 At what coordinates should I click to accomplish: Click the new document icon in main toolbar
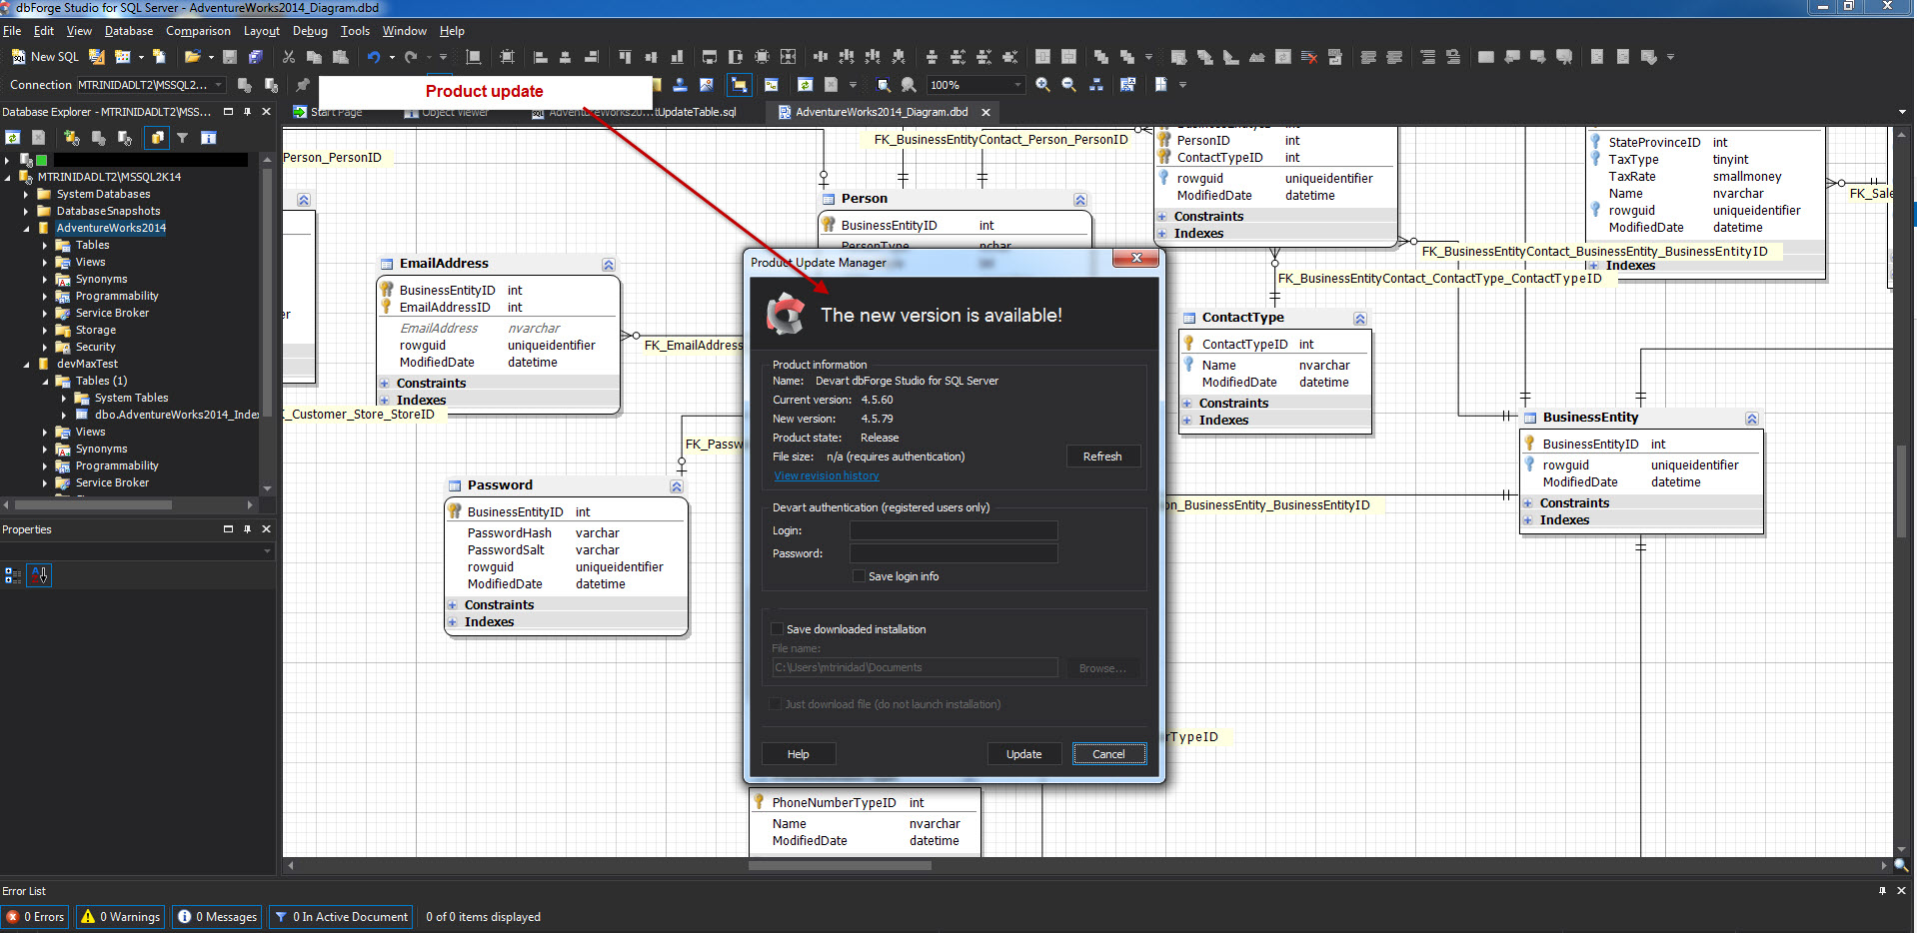[159, 57]
